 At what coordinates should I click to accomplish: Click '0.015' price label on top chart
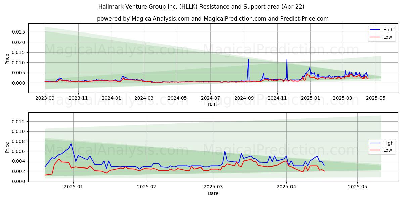point(19,52)
